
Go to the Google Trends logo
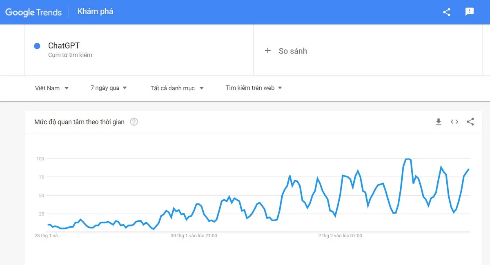point(33,12)
